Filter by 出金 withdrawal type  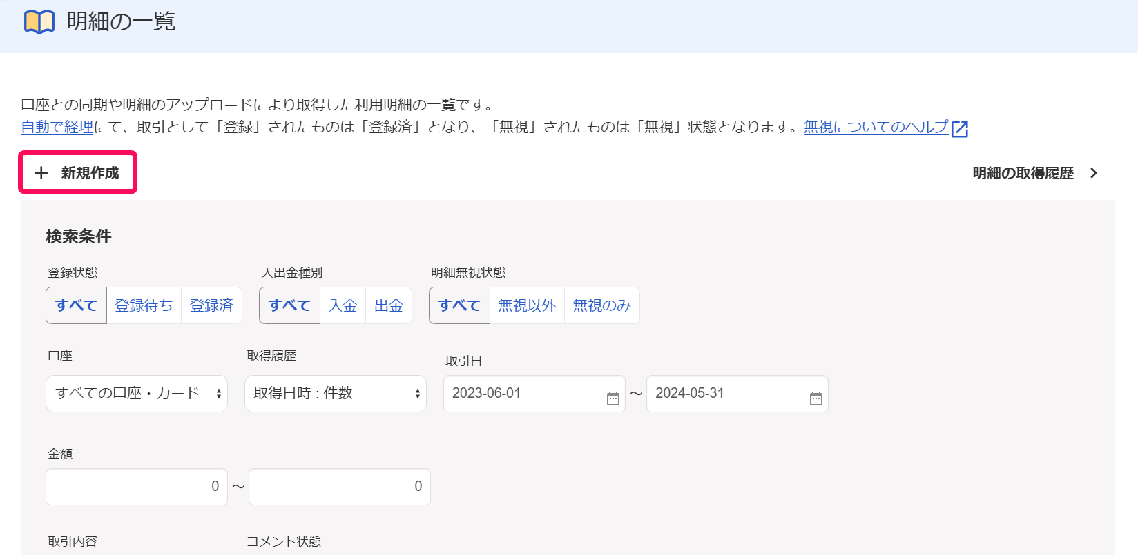tap(389, 305)
